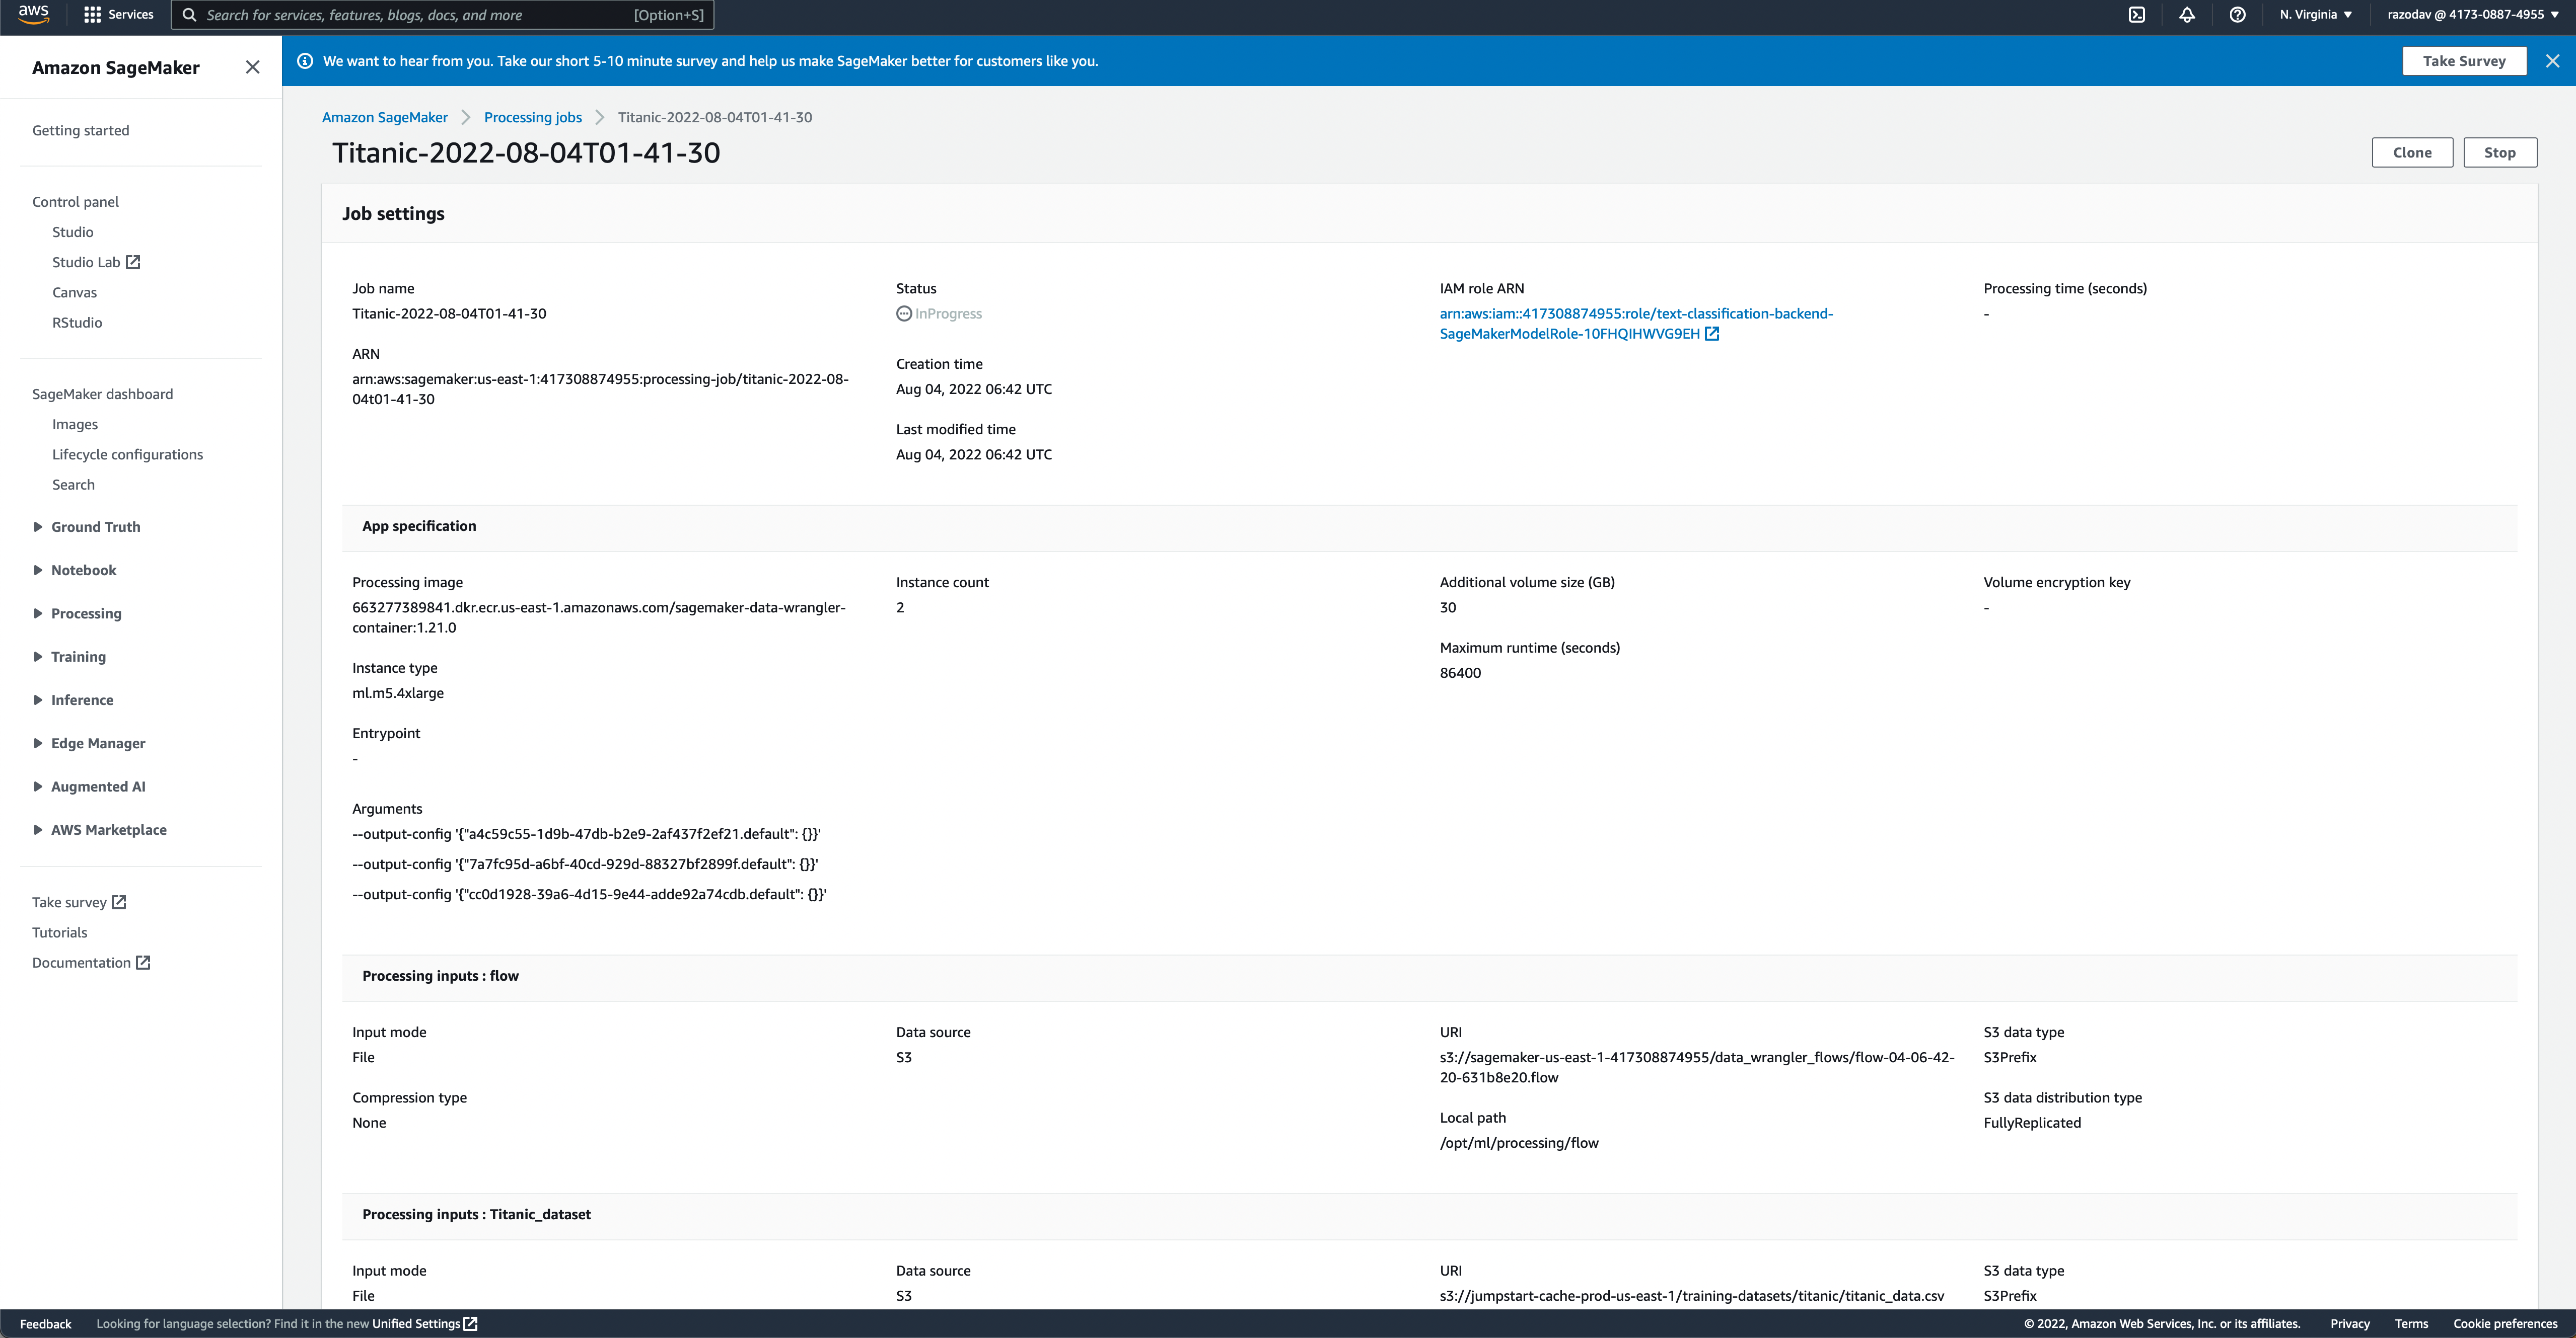Focus the AWS services search field
Screen dimensions: 2576x1338
420,15
